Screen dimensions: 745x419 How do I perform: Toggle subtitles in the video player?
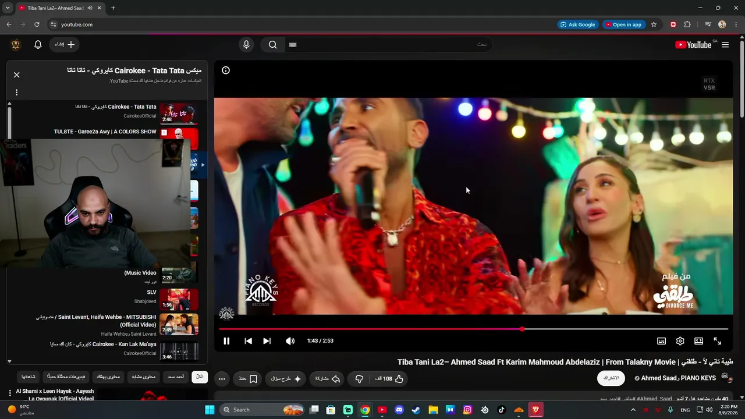[x=661, y=341]
